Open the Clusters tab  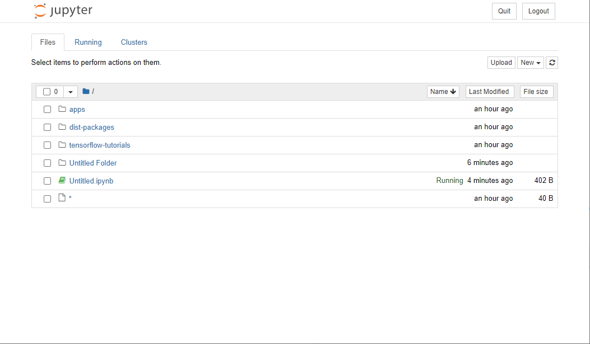coord(134,43)
